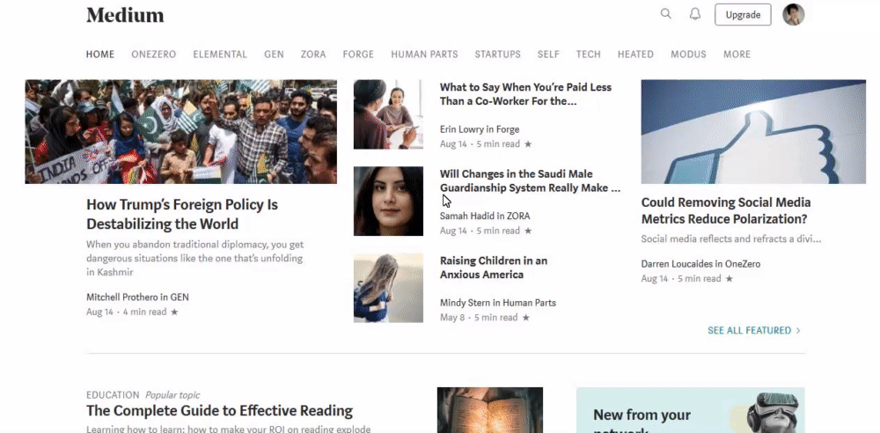Open Kashmir protest crowd article image

[180, 131]
